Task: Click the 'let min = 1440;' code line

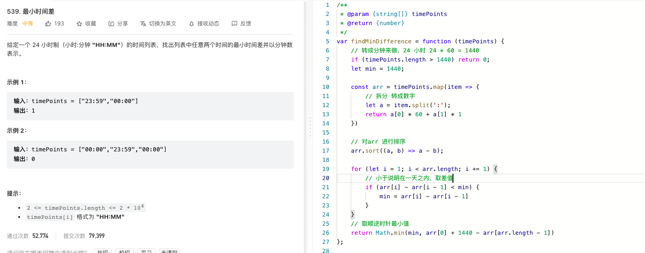Action: coord(378,68)
